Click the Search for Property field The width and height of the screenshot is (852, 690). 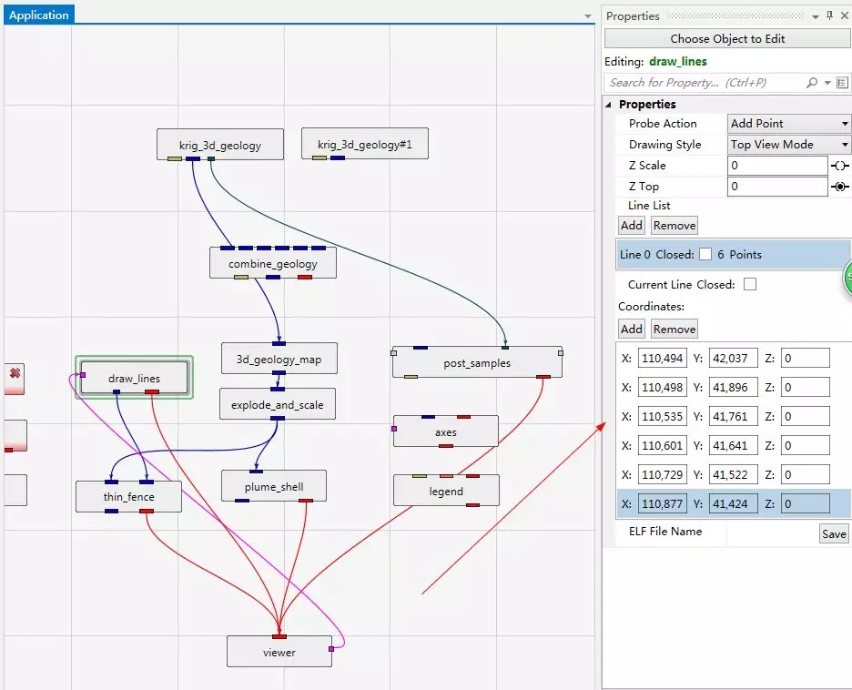704,83
